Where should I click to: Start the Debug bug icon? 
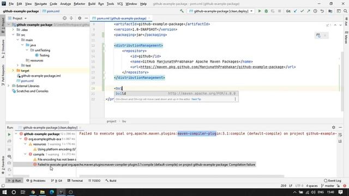tap(266, 11)
